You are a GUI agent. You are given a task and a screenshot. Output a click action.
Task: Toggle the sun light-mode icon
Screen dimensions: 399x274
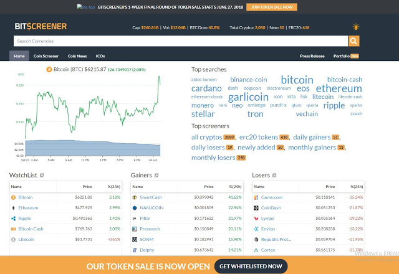pyautogui.click(x=356, y=27)
